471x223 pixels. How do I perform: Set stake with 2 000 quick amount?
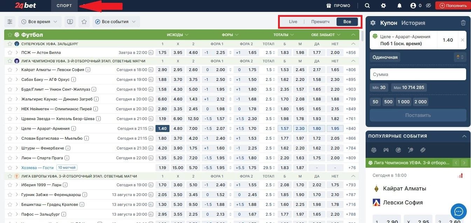[421, 102]
